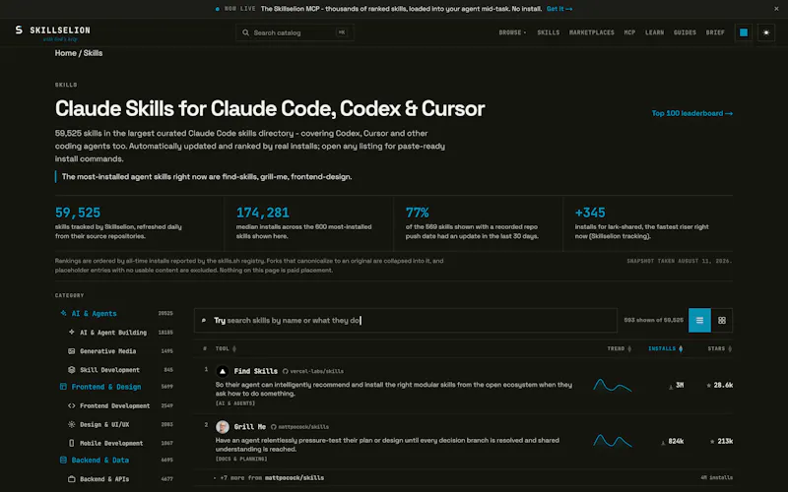Viewport: 788px width, 492px height.
Task: Click the Find Skills triangle logo avatar
Action: point(223,371)
